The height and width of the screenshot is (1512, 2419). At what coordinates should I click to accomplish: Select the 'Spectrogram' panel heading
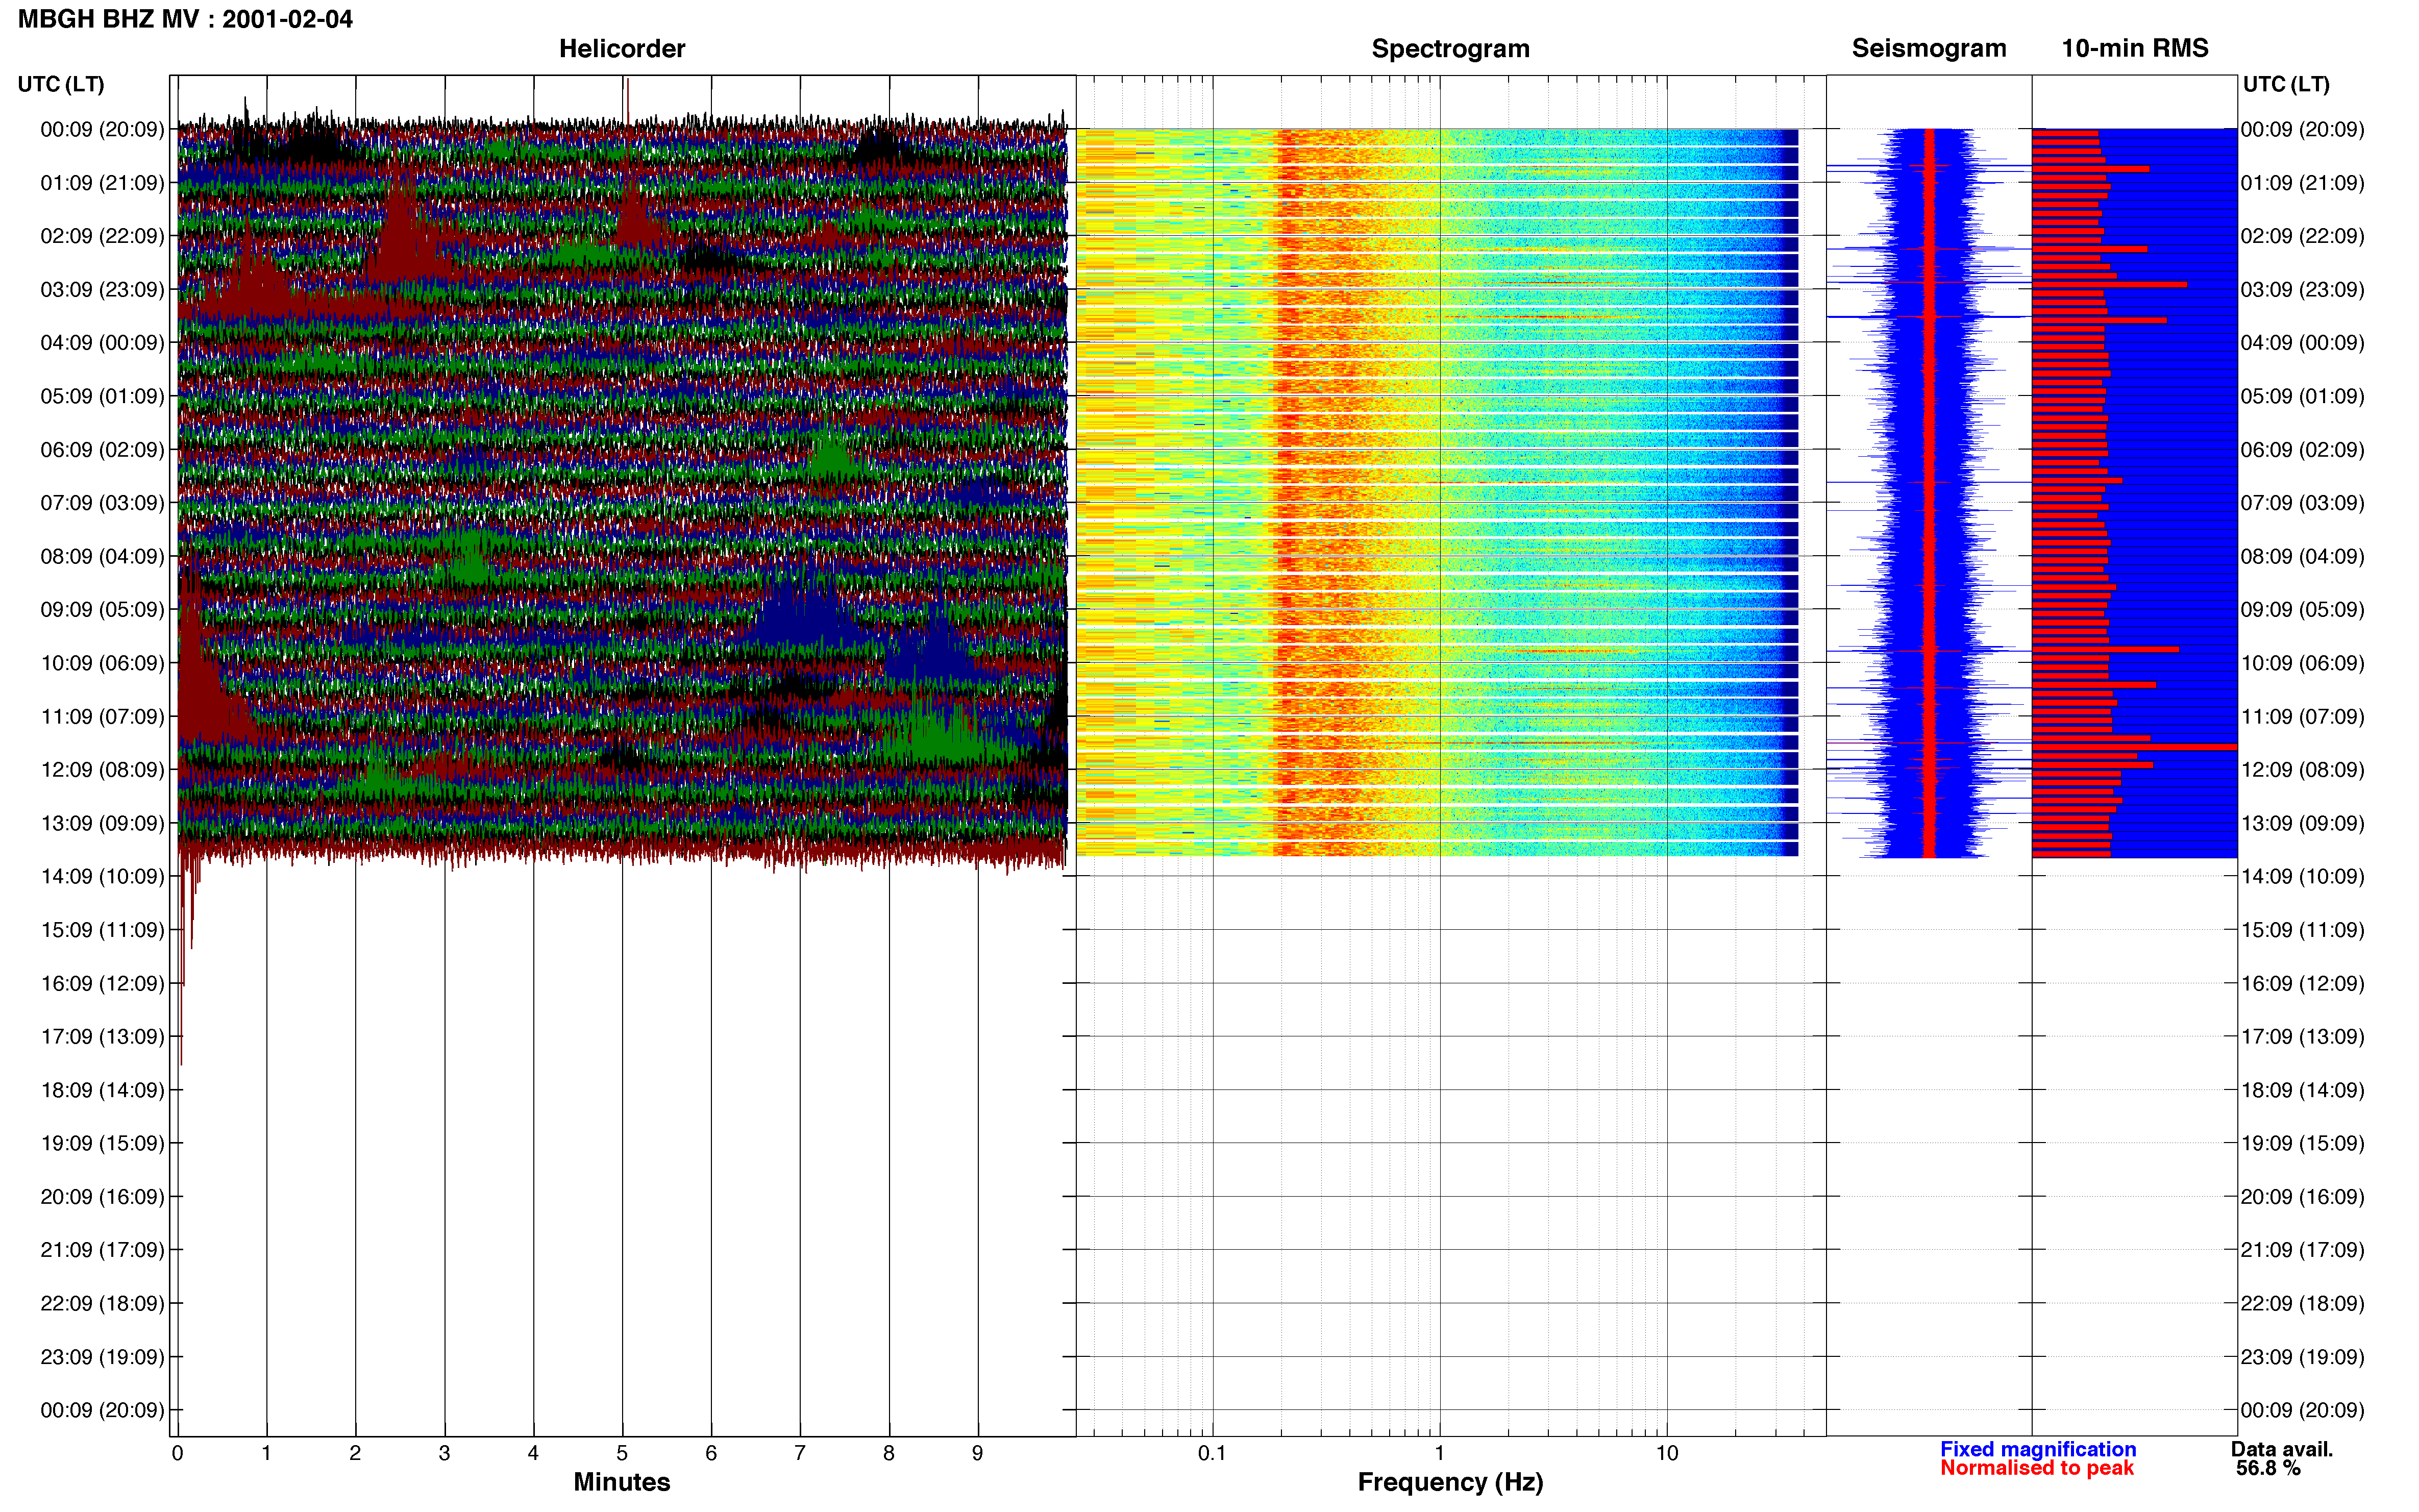click(1450, 48)
